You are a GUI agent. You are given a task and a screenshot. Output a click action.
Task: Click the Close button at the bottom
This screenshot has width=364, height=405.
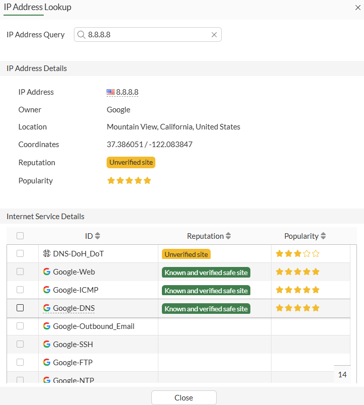point(184,397)
